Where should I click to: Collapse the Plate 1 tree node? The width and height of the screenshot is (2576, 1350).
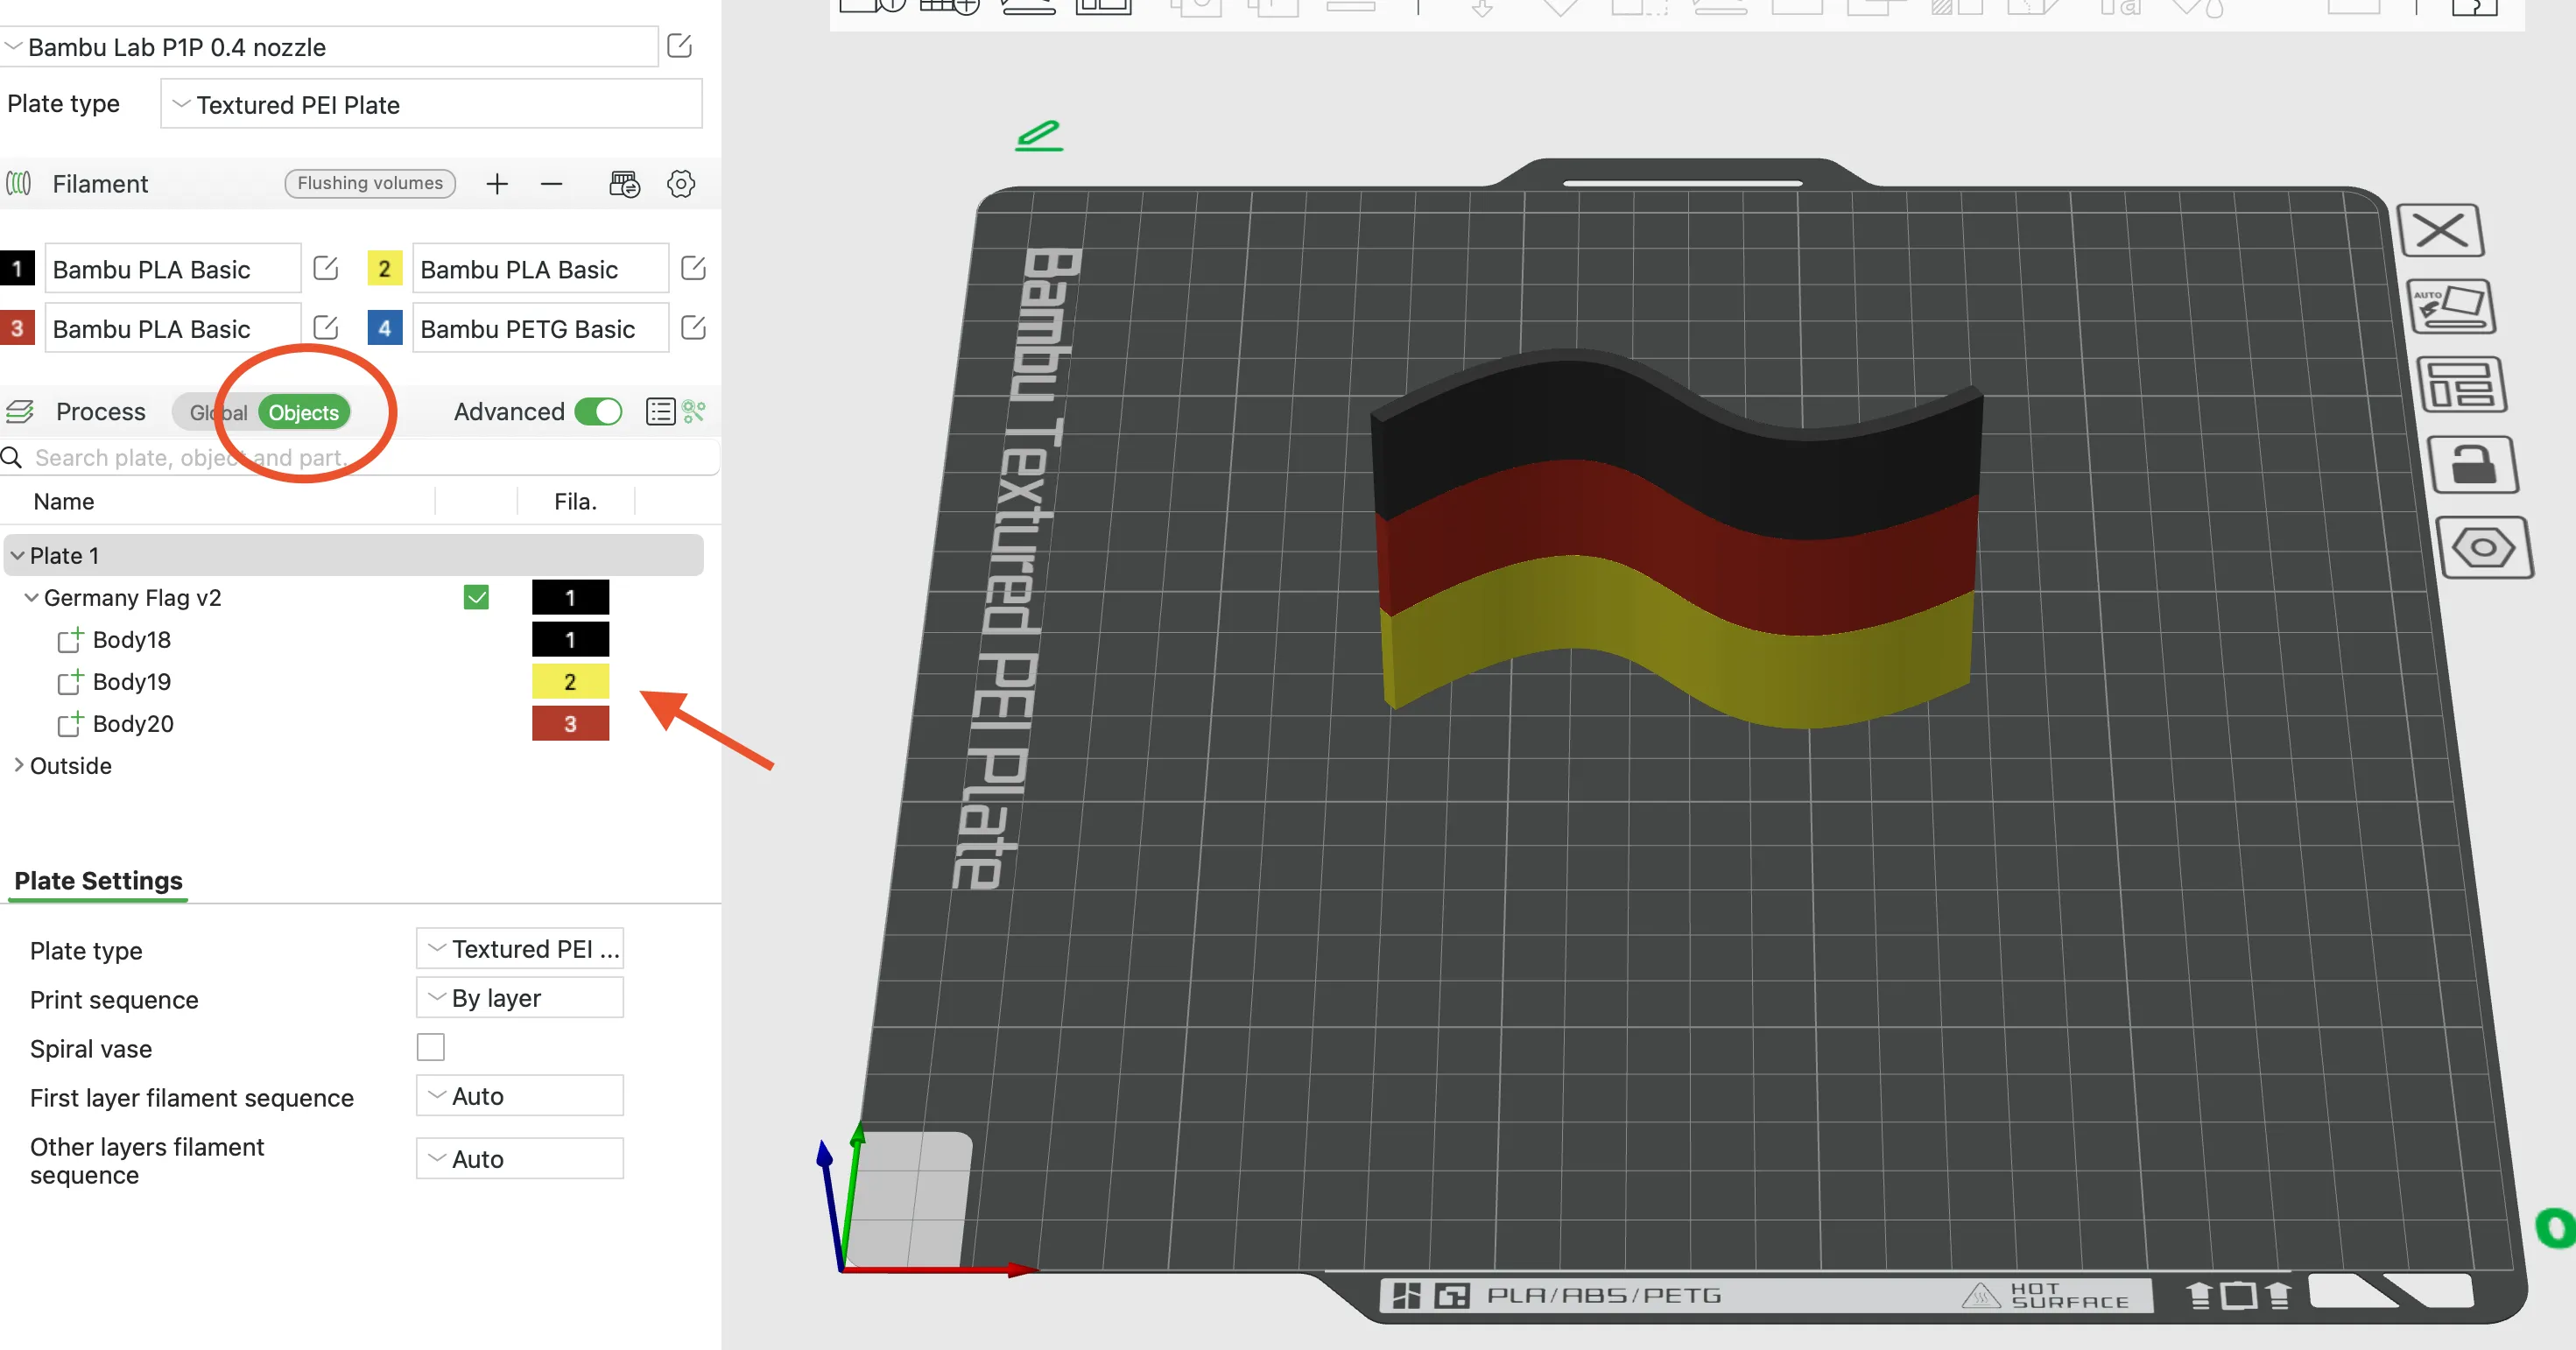17,556
